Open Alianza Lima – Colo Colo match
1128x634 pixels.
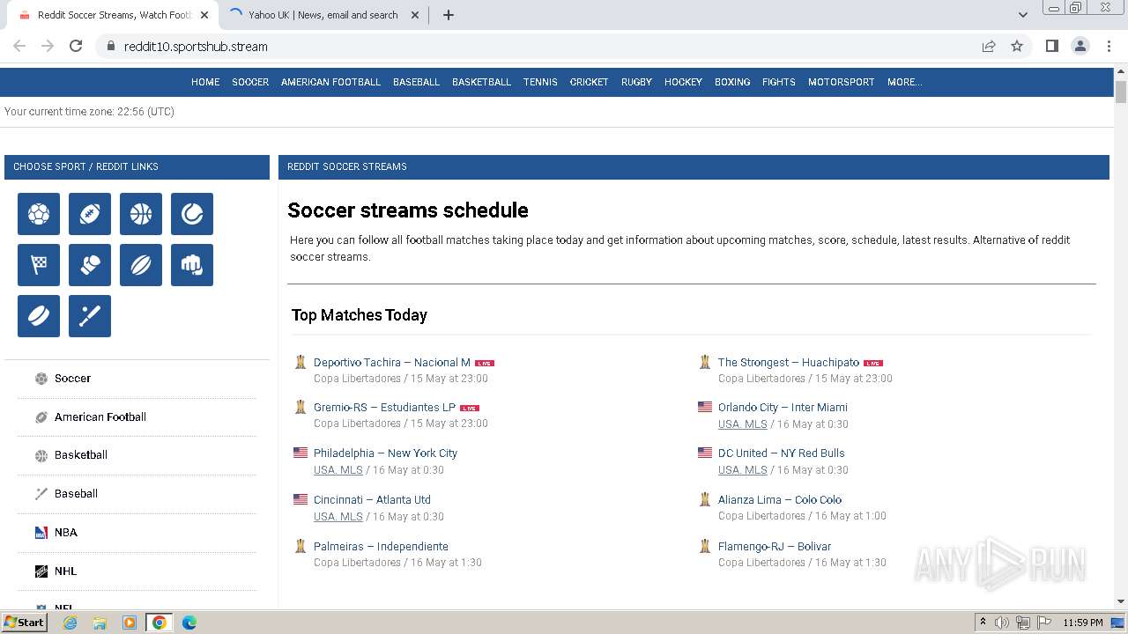780,500
